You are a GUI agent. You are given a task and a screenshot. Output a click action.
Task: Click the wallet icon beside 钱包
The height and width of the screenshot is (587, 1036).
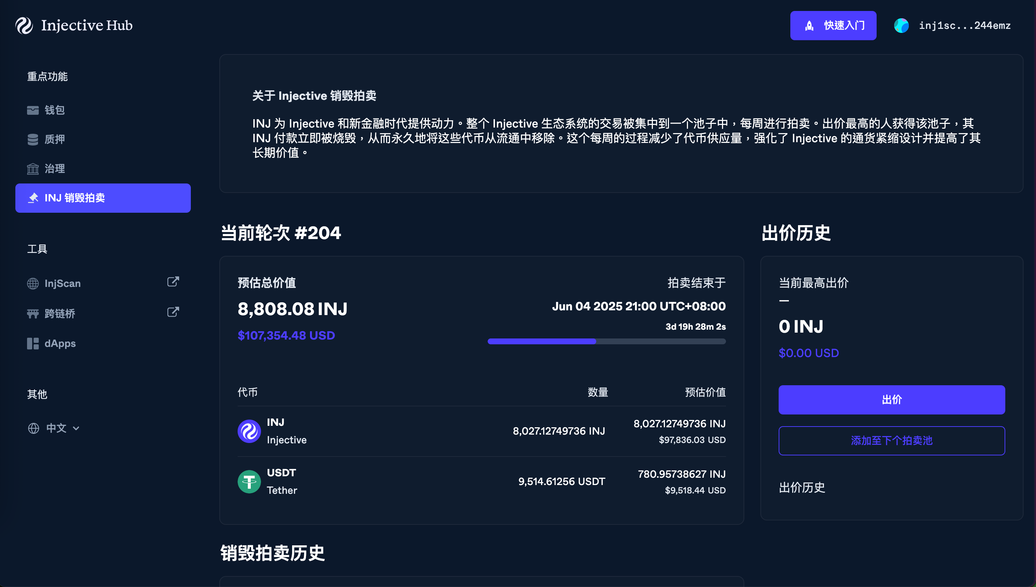pos(33,110)
